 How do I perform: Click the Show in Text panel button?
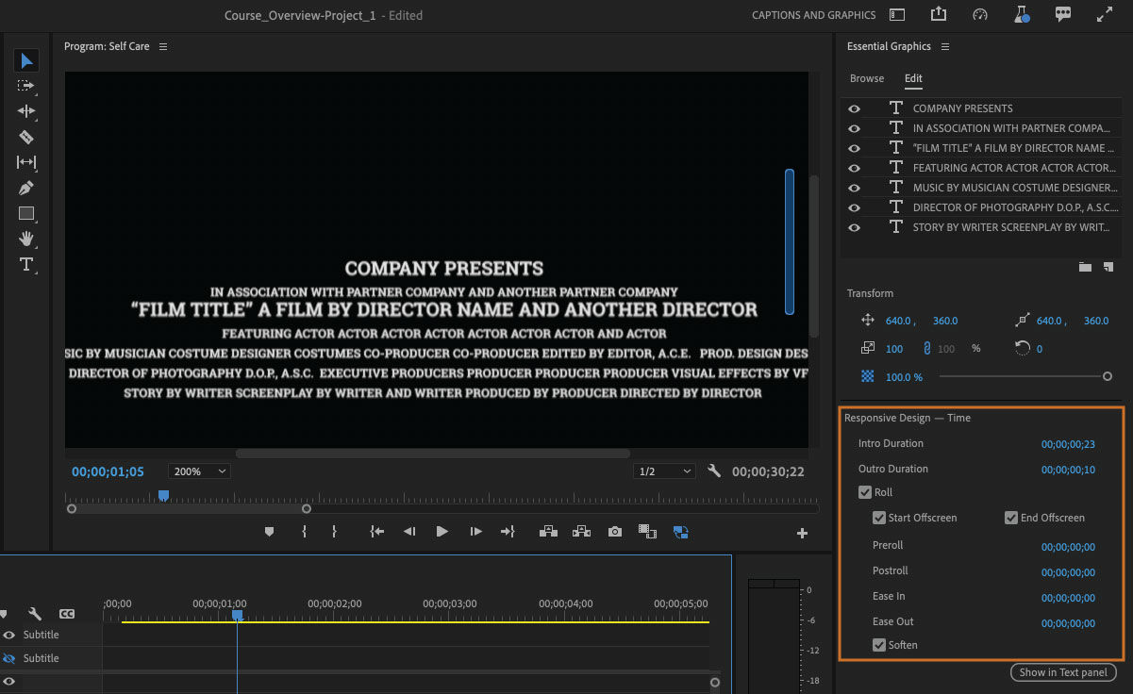pos(1063,672)
